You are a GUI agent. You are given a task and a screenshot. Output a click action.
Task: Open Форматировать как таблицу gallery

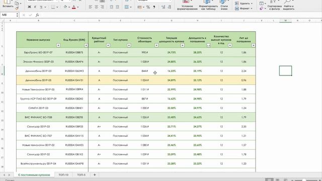(x=208, y=5)
